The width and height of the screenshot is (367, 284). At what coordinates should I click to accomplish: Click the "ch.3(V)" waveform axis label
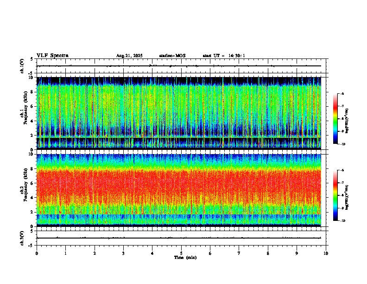[x=22, y=238]
